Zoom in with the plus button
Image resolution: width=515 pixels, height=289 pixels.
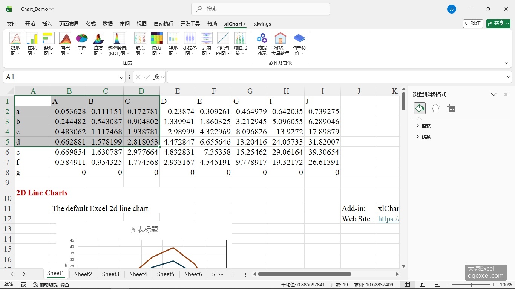(x=493, y=284)
